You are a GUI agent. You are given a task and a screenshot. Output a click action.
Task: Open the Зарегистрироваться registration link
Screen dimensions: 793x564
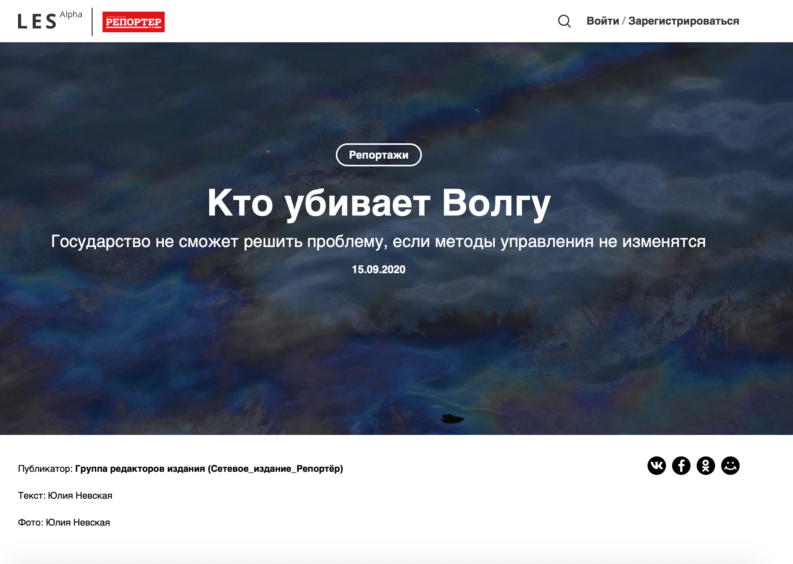[683, 22]
